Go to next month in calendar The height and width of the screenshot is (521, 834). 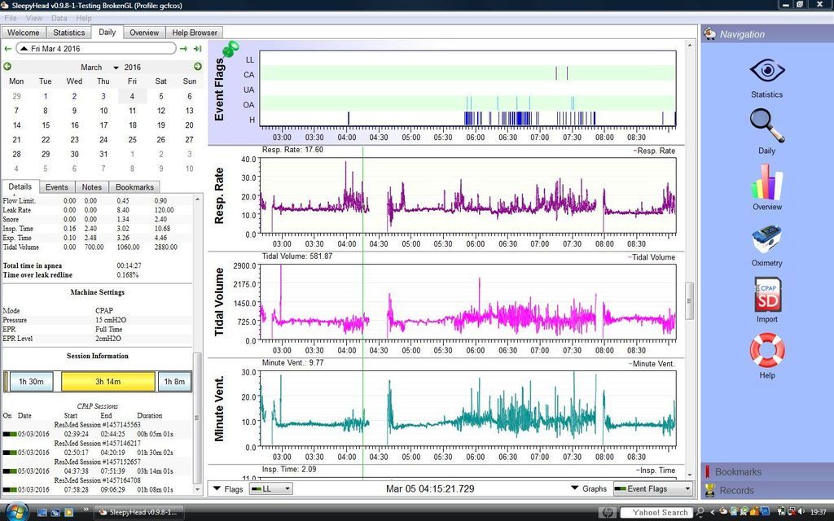[x=197, y=67]
